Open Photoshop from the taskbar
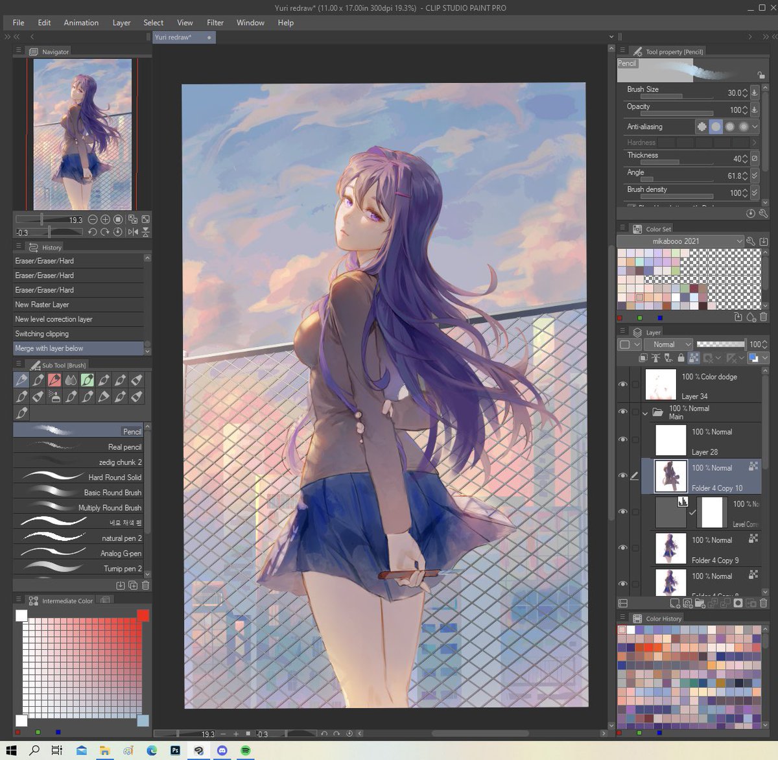The width and height of the screenshot is (778, 760). point(175,751)
